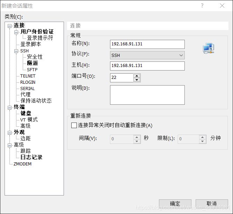This screenshot has height=214, width=233.
Task: Collapse the 连接 tree node
Action: 9,26
